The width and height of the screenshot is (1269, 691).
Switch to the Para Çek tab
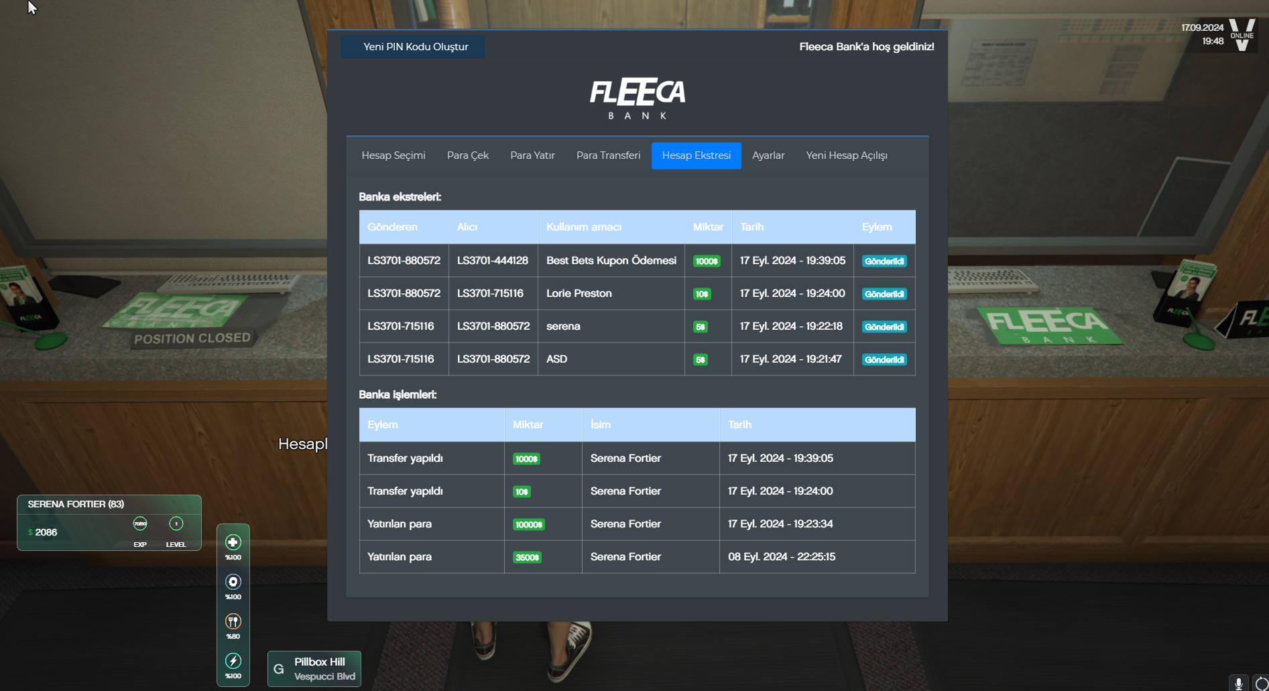coord(468,155)
